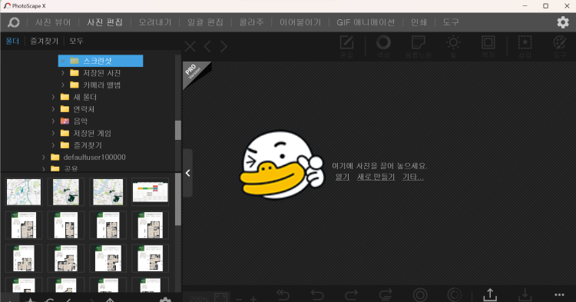576x302 pixels.
Task: Close the current photo with the X icon
Action: [x=190, y=47]
